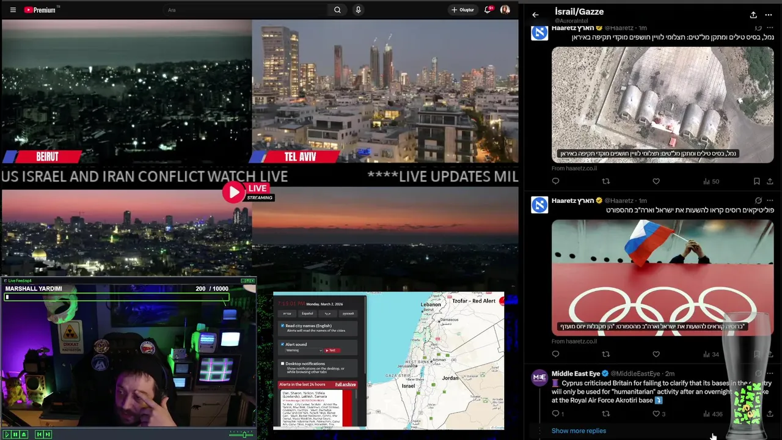Repost the Haaretz satellite image post
782x440 pixels.
click(606, 182)
